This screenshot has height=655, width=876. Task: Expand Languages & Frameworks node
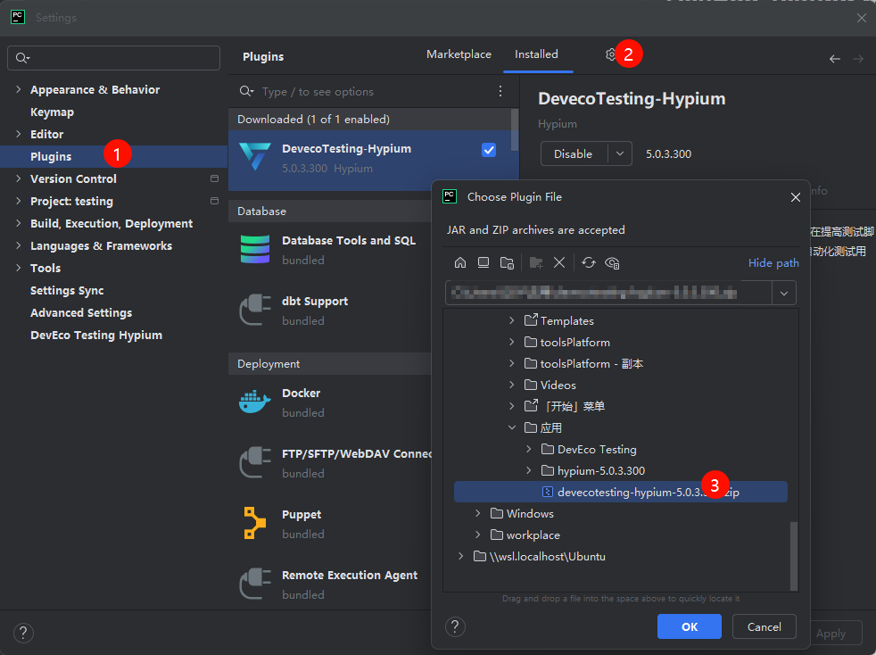19,245
